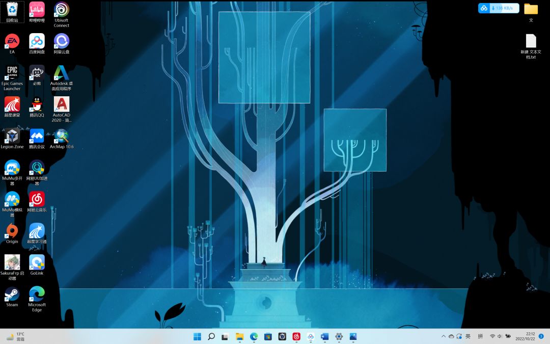Select the Autodesk desktop app shortcut

pyautogui.click(x=62, y=78)
